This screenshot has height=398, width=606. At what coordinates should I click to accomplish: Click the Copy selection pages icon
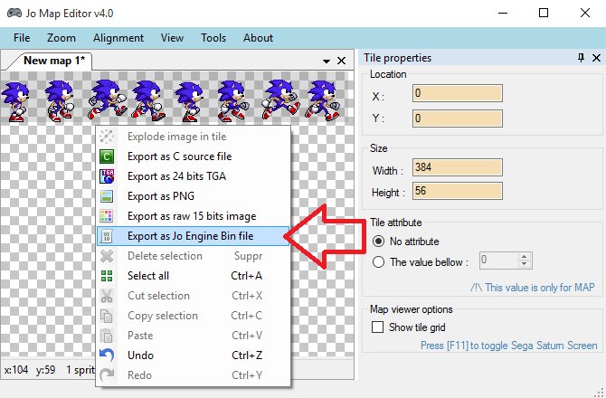[x=107, y=316]
